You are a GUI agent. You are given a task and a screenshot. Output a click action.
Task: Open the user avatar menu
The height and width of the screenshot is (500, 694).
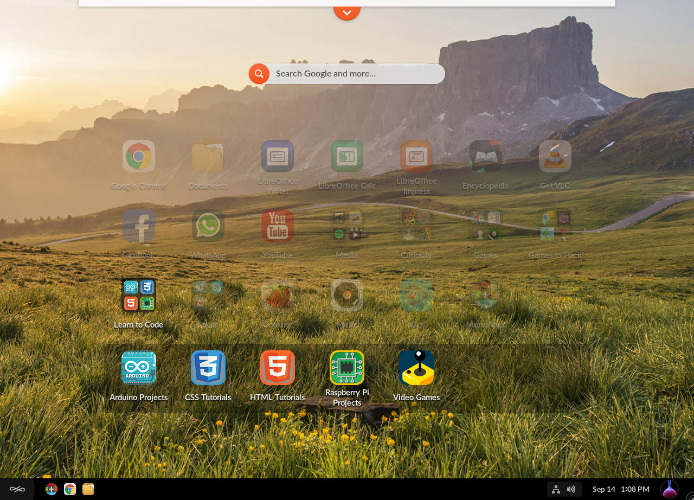tap(670, 489)
